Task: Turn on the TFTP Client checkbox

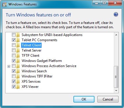Action: pyautogui.click(x=14, y=56)
